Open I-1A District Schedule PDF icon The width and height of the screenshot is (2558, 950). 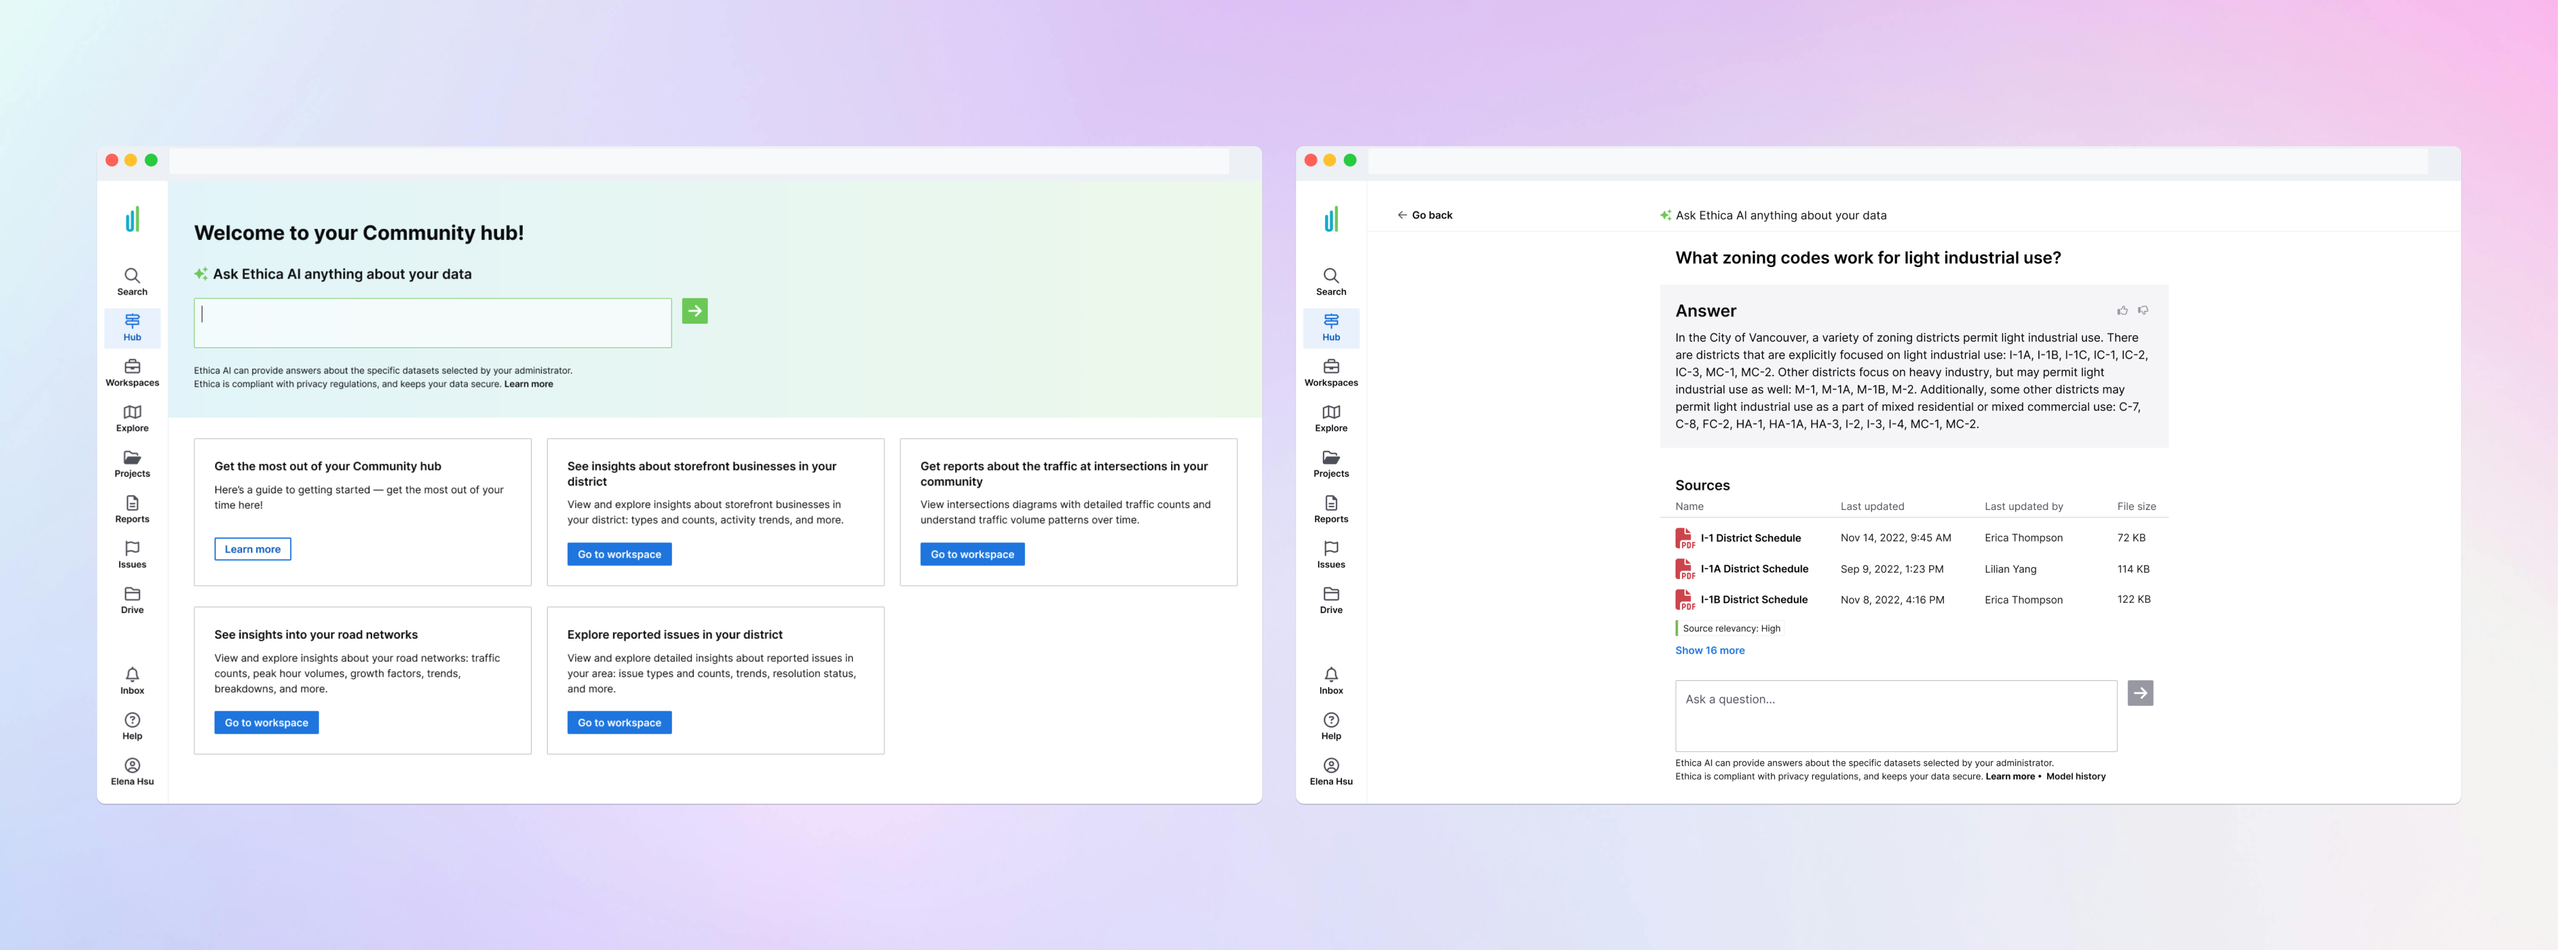click(1684, 569)
